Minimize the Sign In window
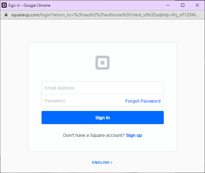Screen dimensions: 205x173 tap(168, 5)
